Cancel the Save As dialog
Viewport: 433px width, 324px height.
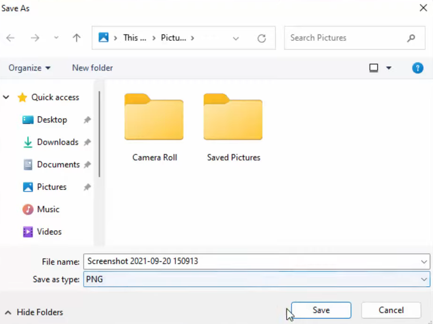click(391, 310)
